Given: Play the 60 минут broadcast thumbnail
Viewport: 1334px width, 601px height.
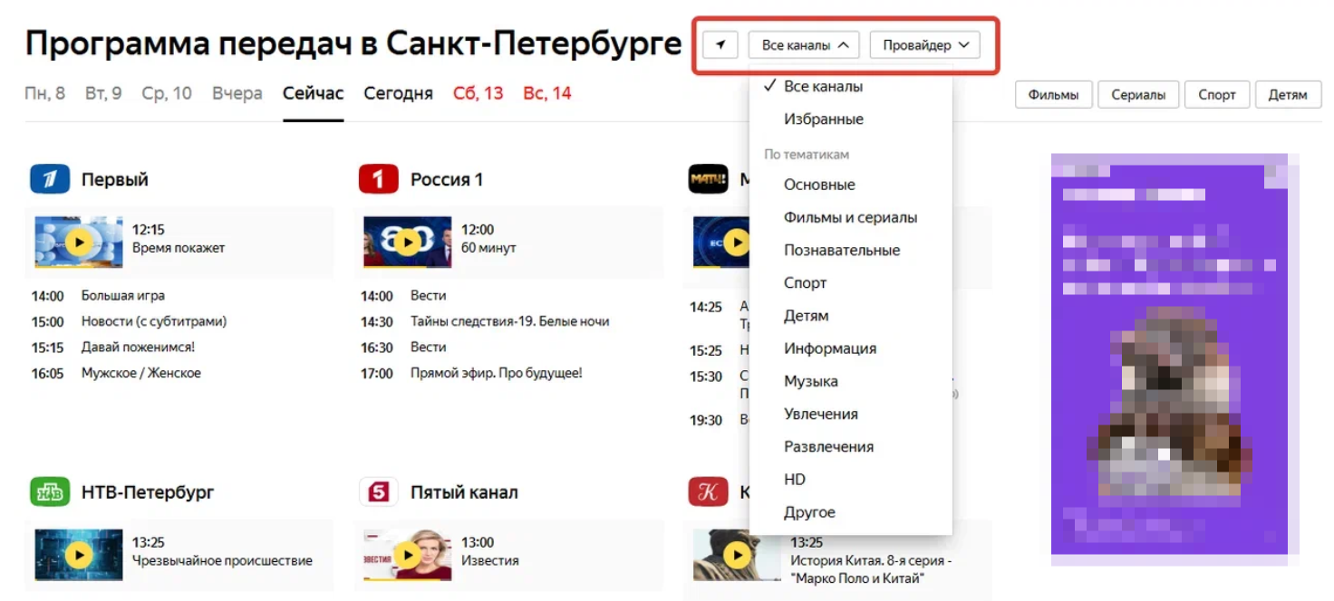Looking at the screenshot, I should click(408, 242).
